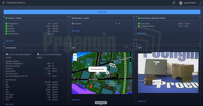Click the Screenshot button at bottom
The image size is (203, 106).
pyautogui.click(x=101, y=103)
